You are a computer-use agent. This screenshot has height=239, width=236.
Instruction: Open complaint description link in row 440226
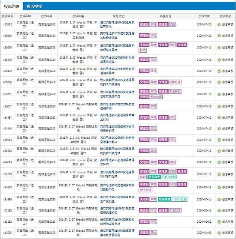[x=117, y=233]
